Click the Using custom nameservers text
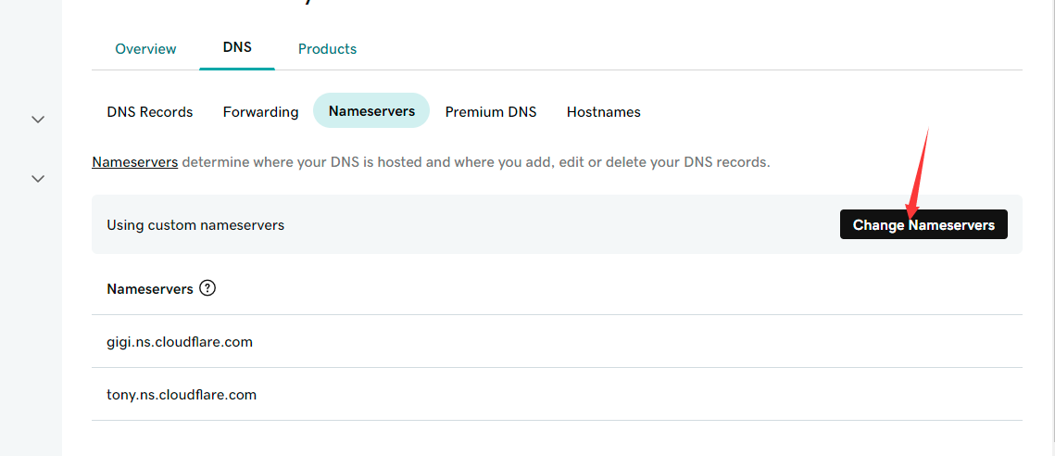 [x=195, y=225]
